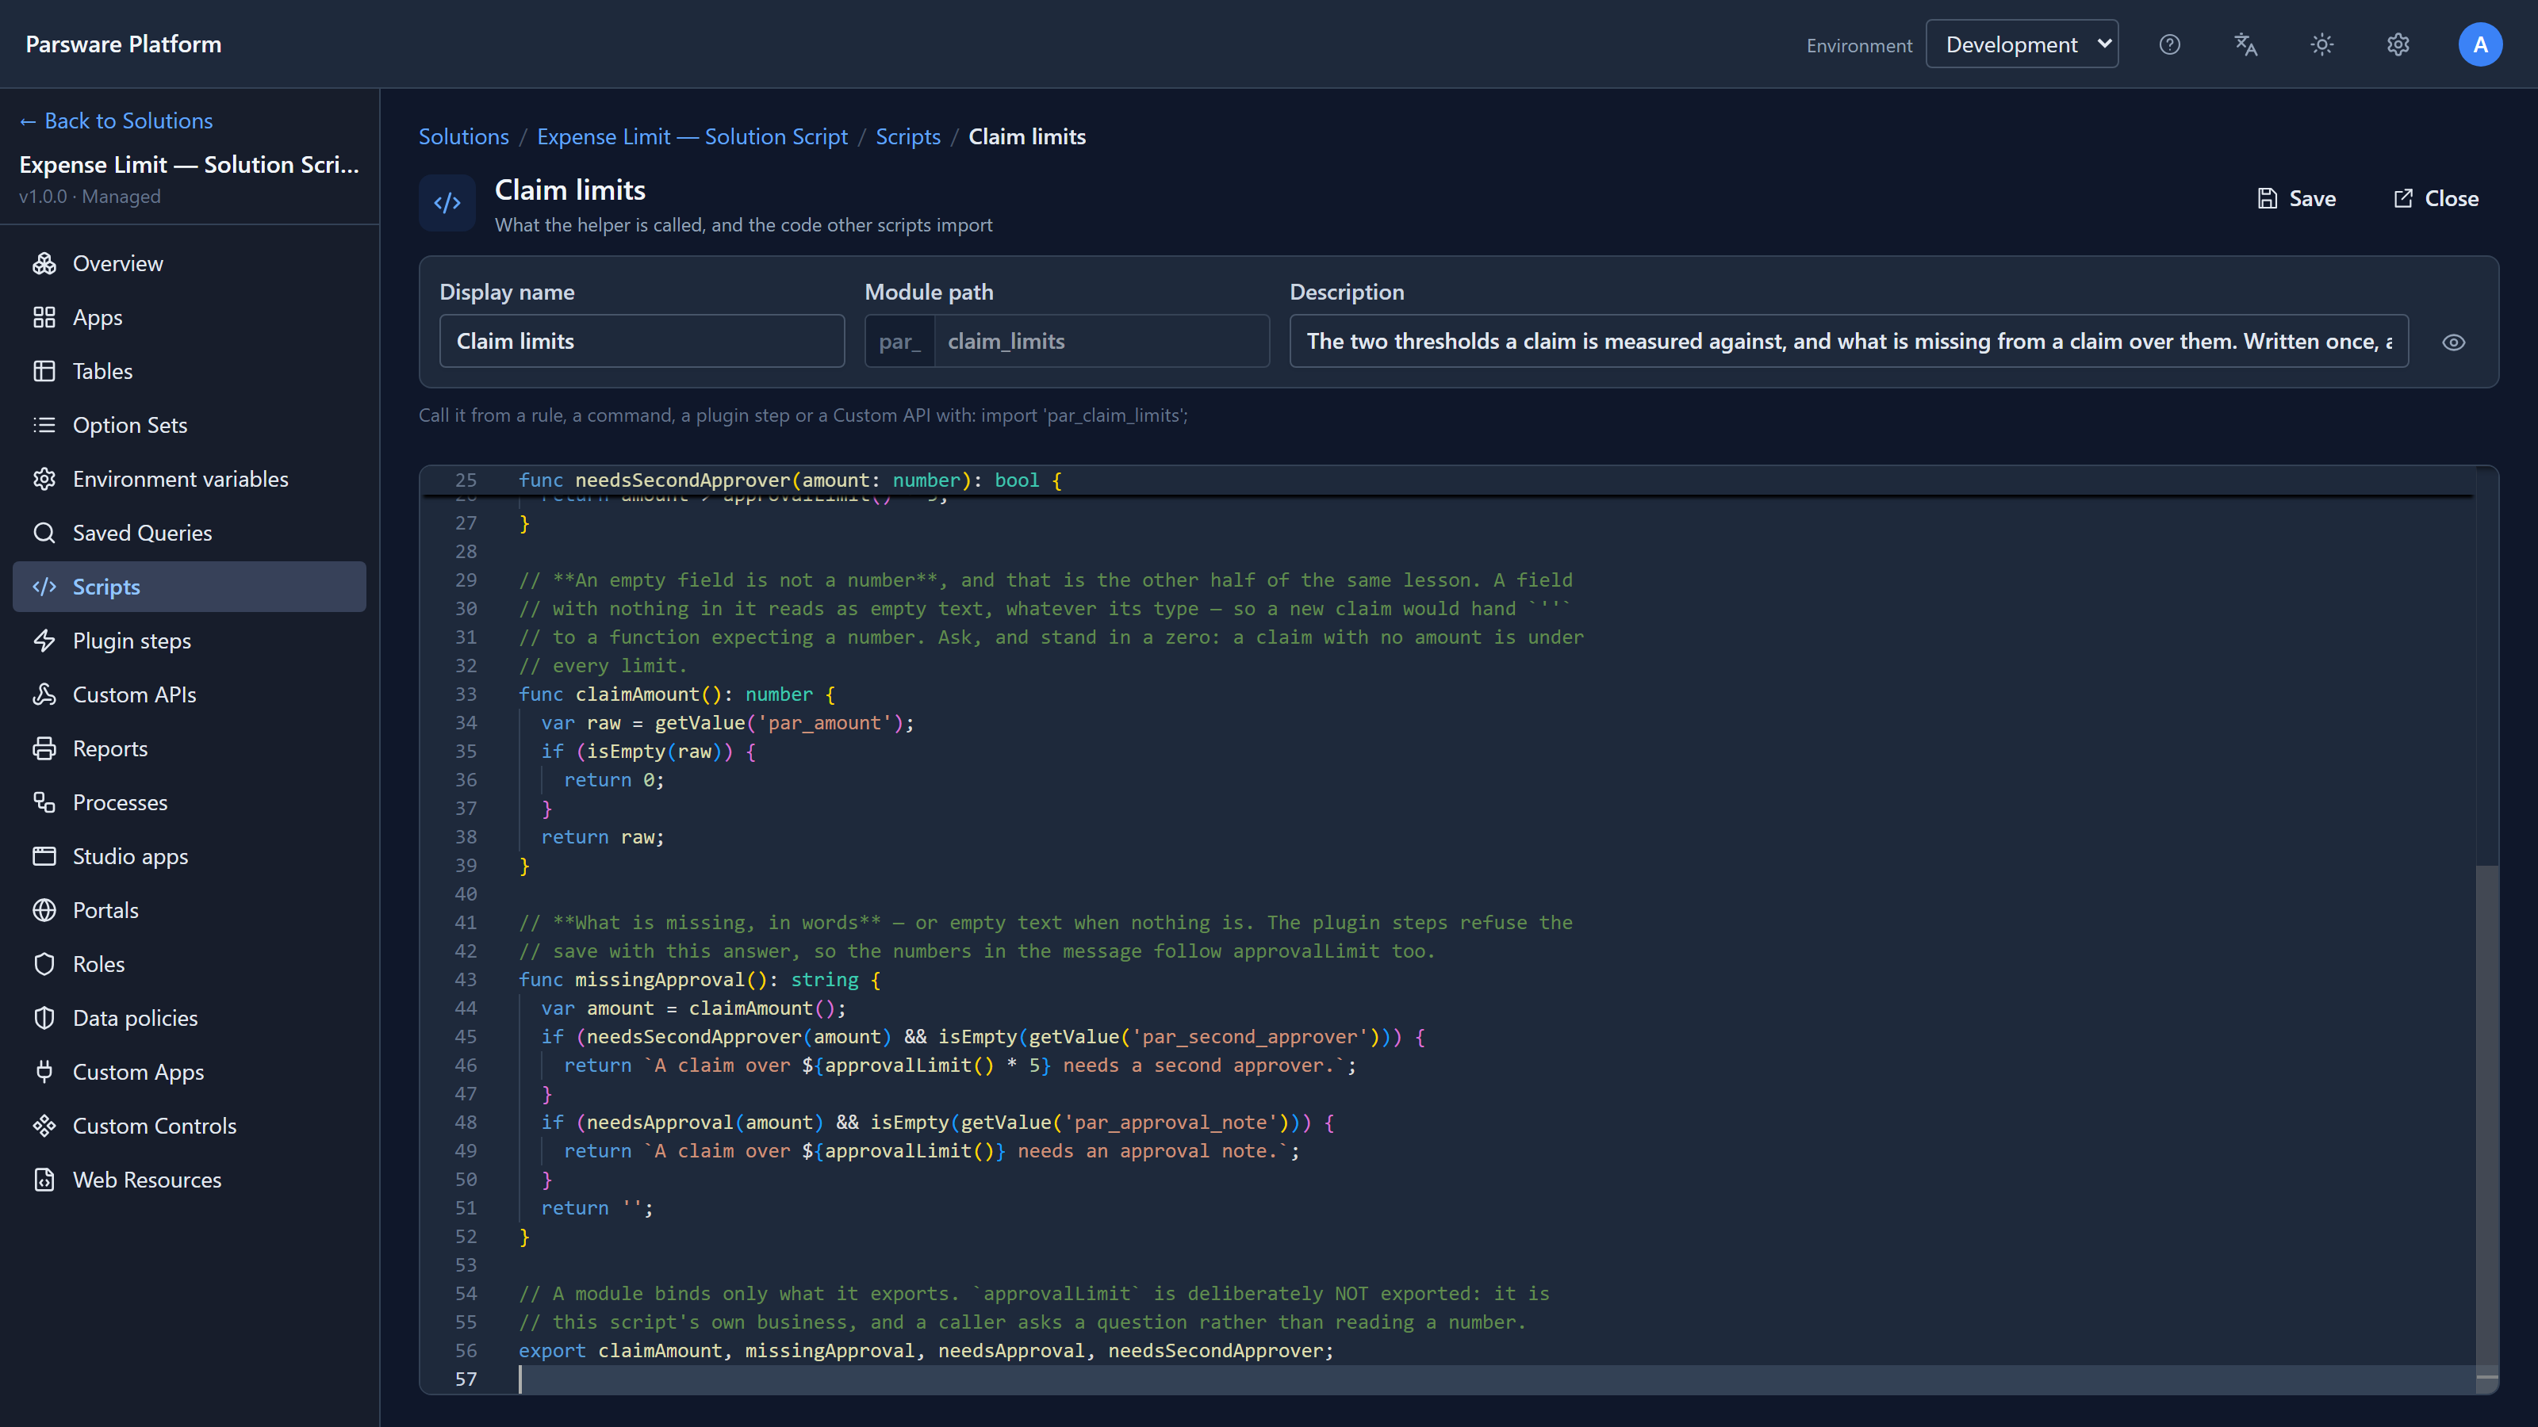Click the Data policies shield icon

coord(44,1018)
